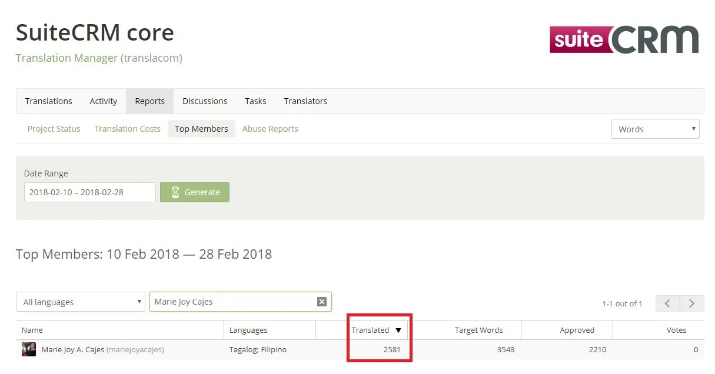This screenshot has width=715, height=374.
Task: Open the Translation Manager link
Action: pyautogui.click(x=66, y=58)
